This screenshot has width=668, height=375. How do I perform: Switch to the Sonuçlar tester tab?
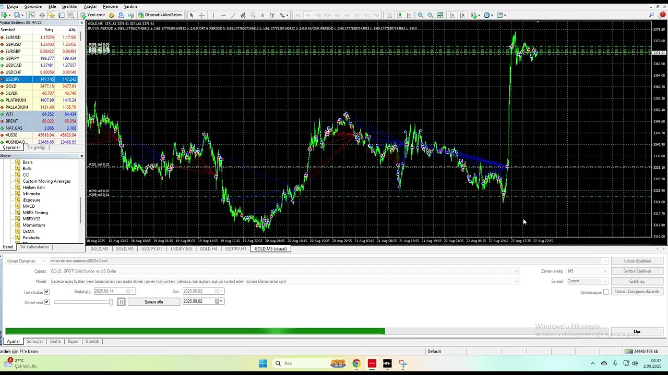coord(35,342)
